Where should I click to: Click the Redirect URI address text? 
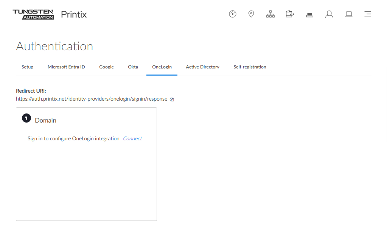(x=92, y=99)
